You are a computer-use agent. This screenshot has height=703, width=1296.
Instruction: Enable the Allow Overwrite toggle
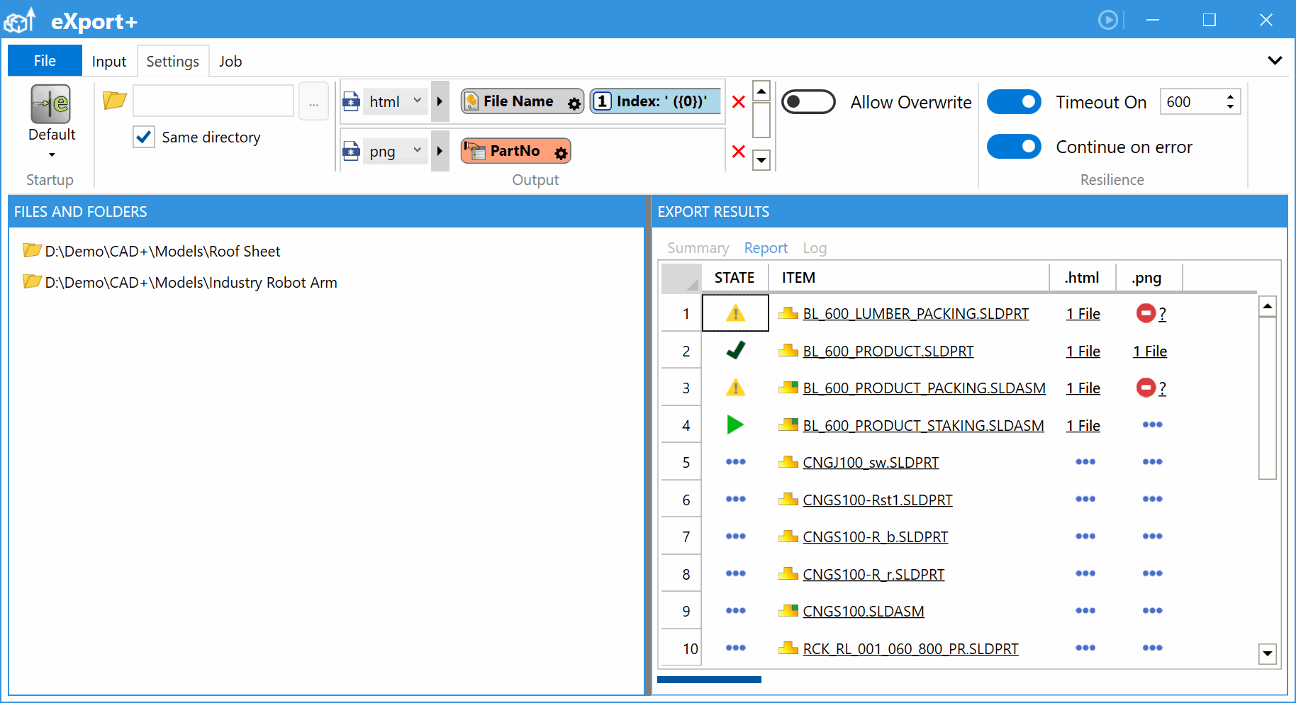[808, 102]
